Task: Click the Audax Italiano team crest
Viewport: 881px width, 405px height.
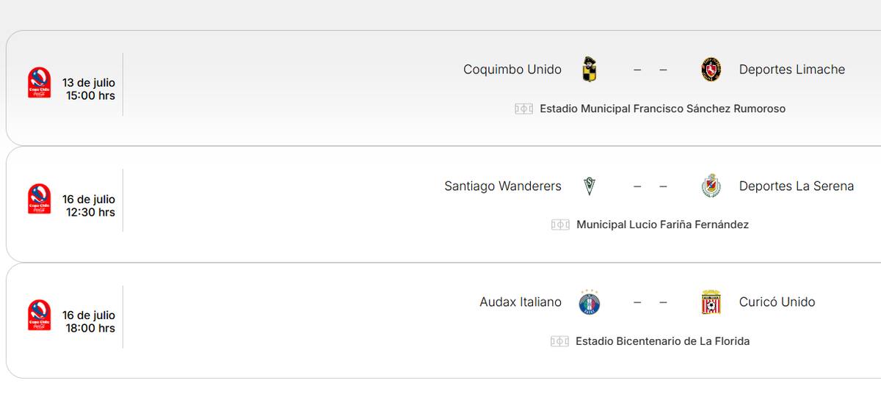Action: (589, 302)
